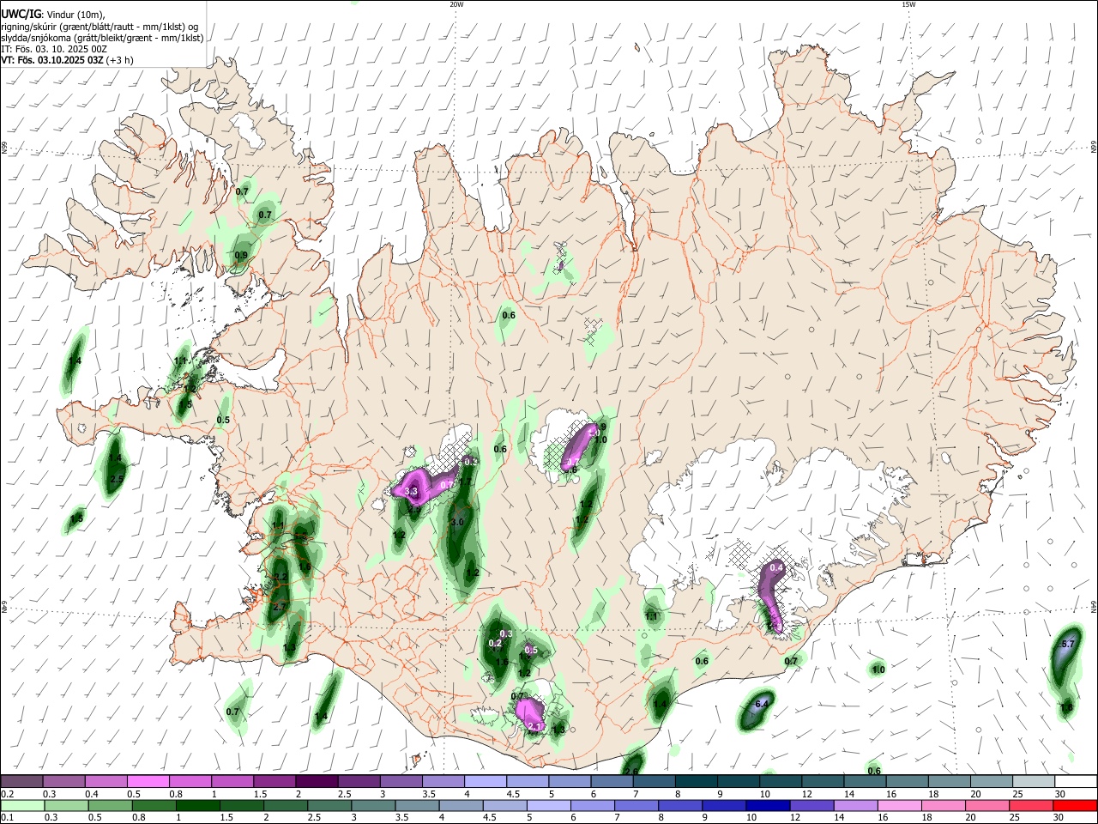The image size is (1098, 824).
Task: Select the bottom-row purple swatch between 12 and 14
Action: pos(811,805)
